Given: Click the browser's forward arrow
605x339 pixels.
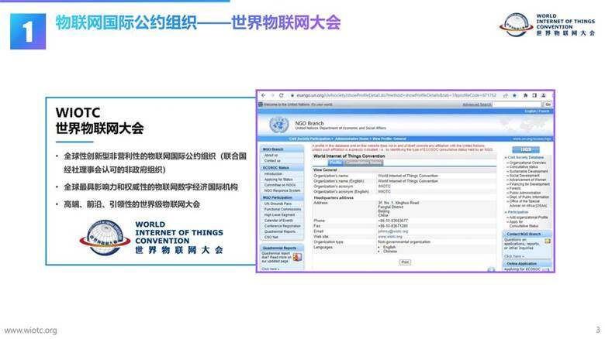Looking at the screenshot, I should click(x=272, y=95).
